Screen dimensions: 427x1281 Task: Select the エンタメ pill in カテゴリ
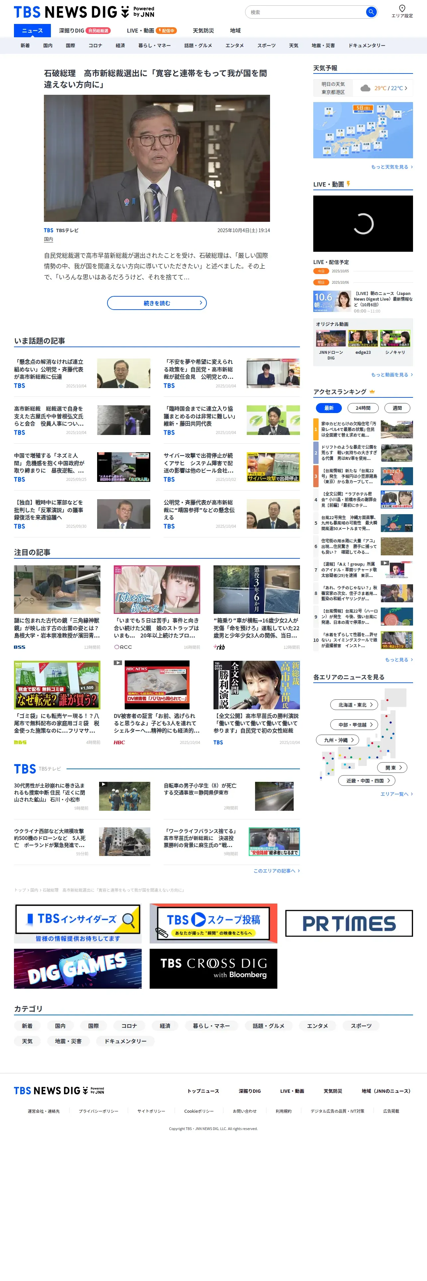point(317,1025)
